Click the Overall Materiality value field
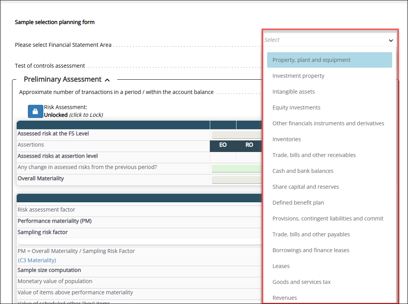 point(236,179)
